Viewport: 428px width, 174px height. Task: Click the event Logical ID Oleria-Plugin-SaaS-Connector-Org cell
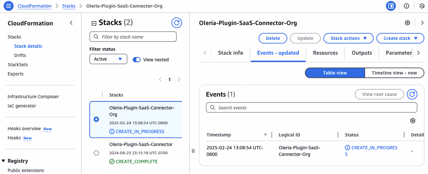[x=300, y=151]
